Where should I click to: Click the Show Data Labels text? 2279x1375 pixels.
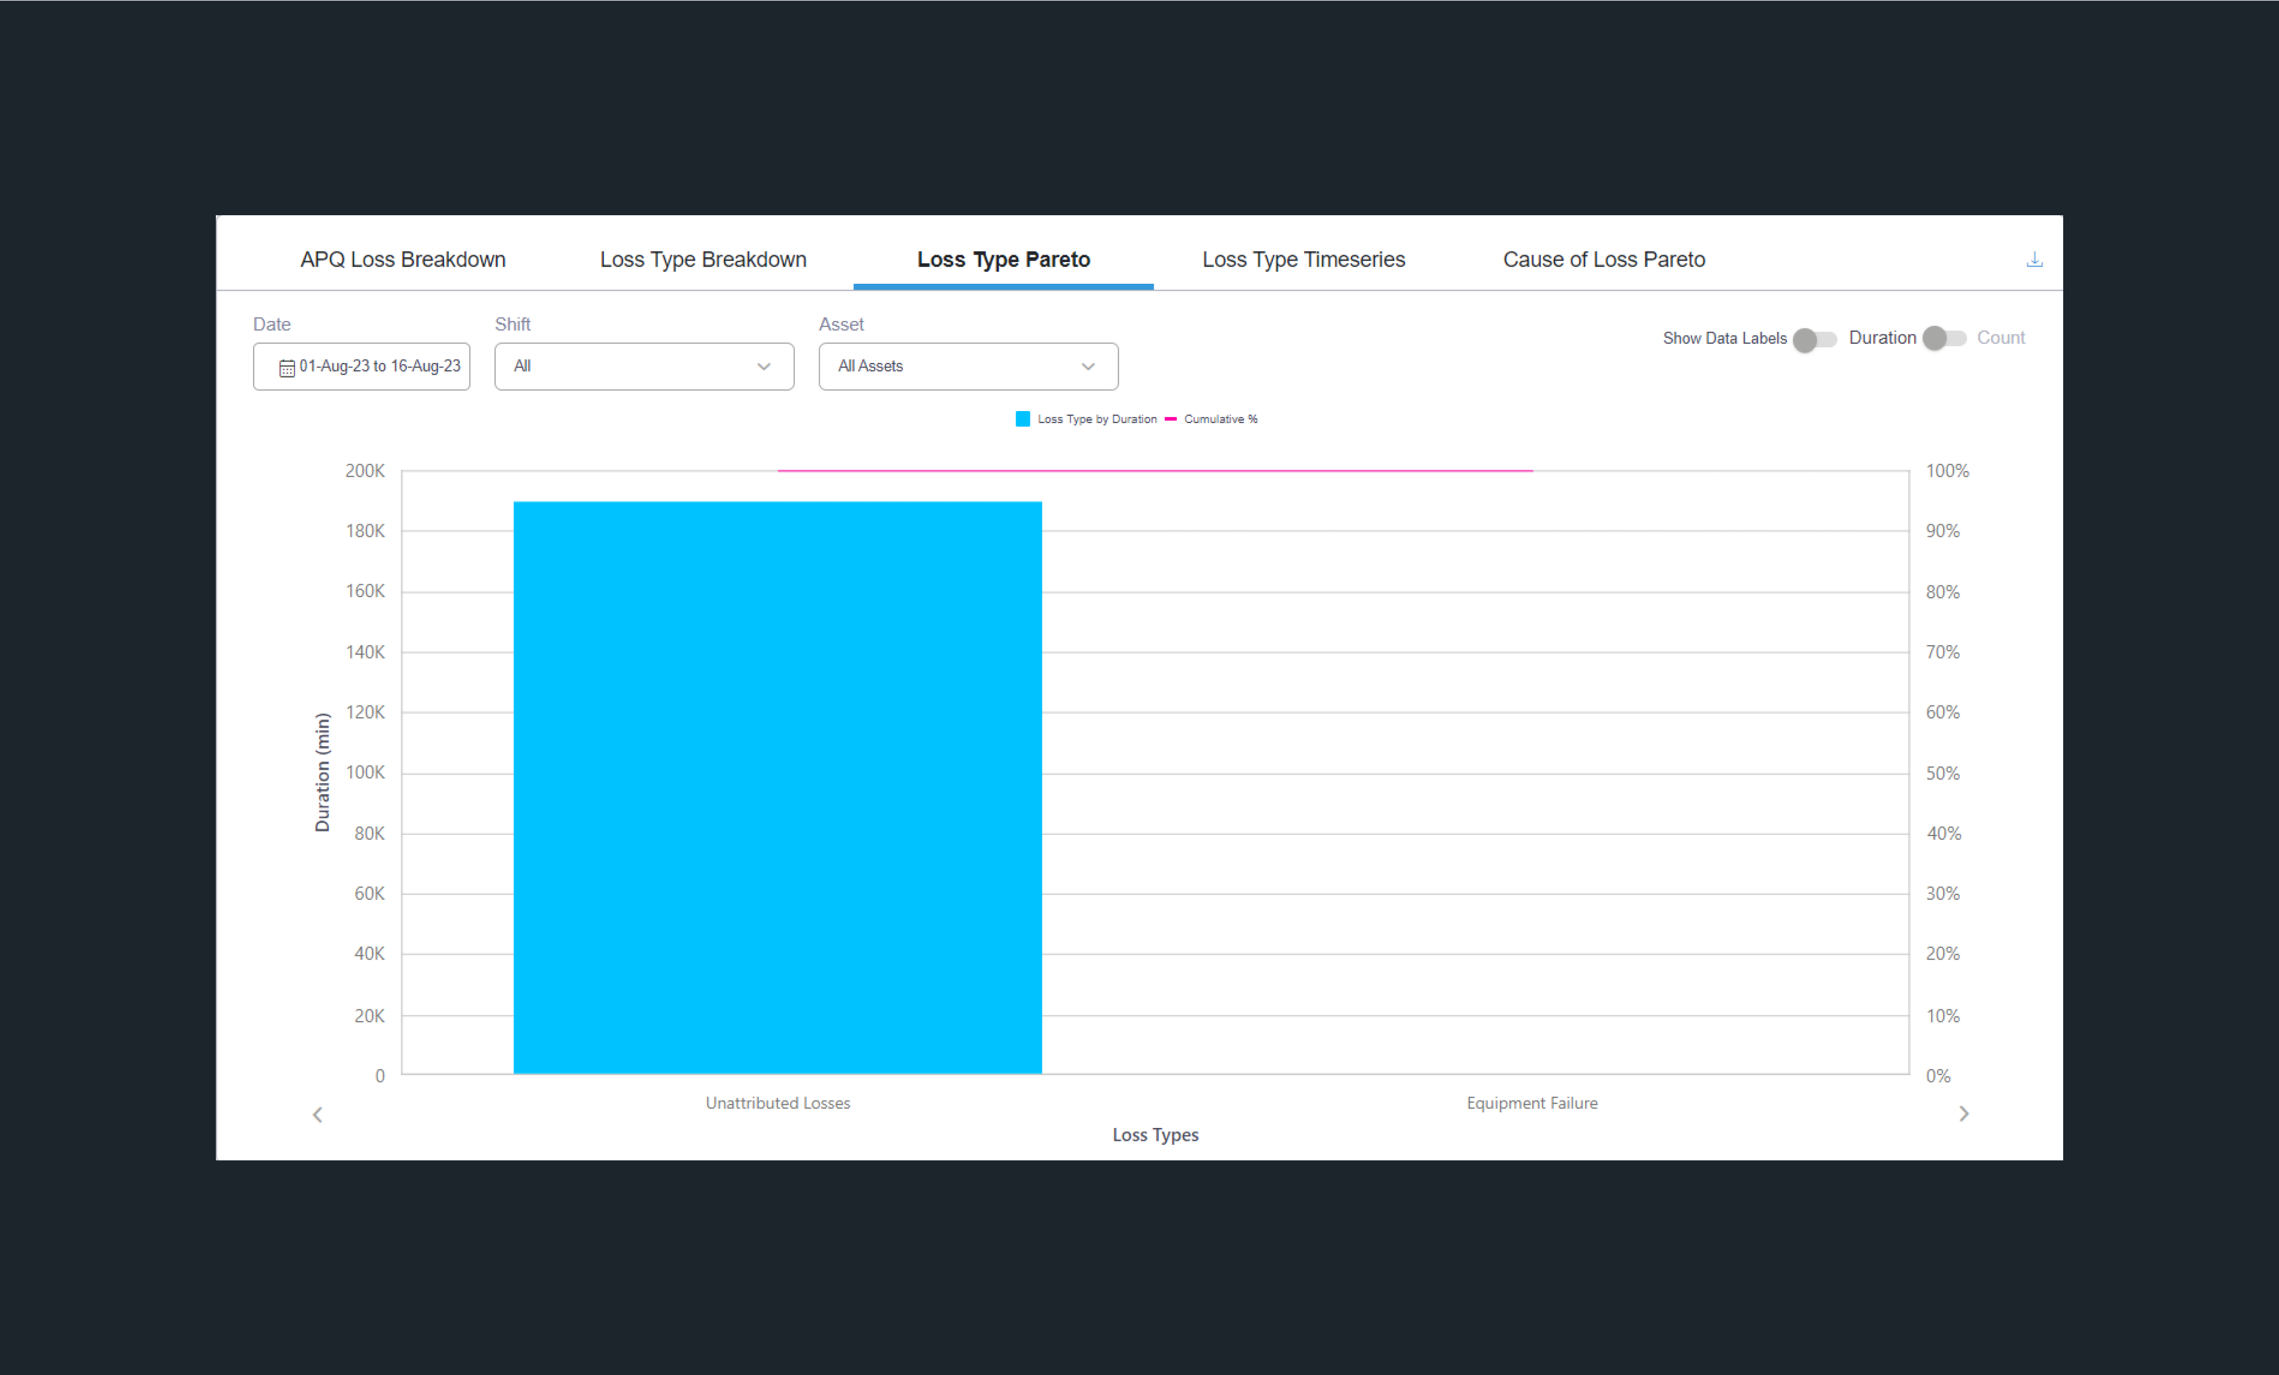1725,338
